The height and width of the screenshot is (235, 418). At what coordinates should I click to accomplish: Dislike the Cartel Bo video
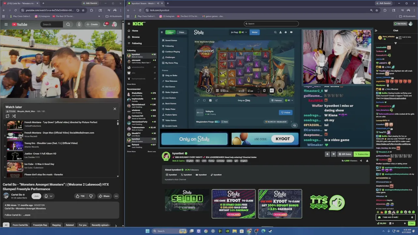[91, 196]
